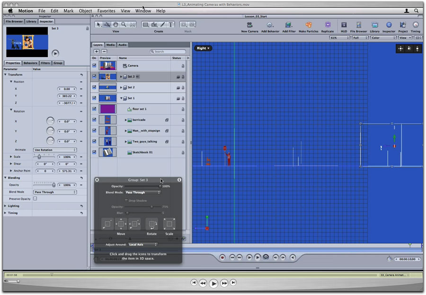Expand the Set 2 group
Image resolution: width=426 pixels, height=295 pixels.
121,87
